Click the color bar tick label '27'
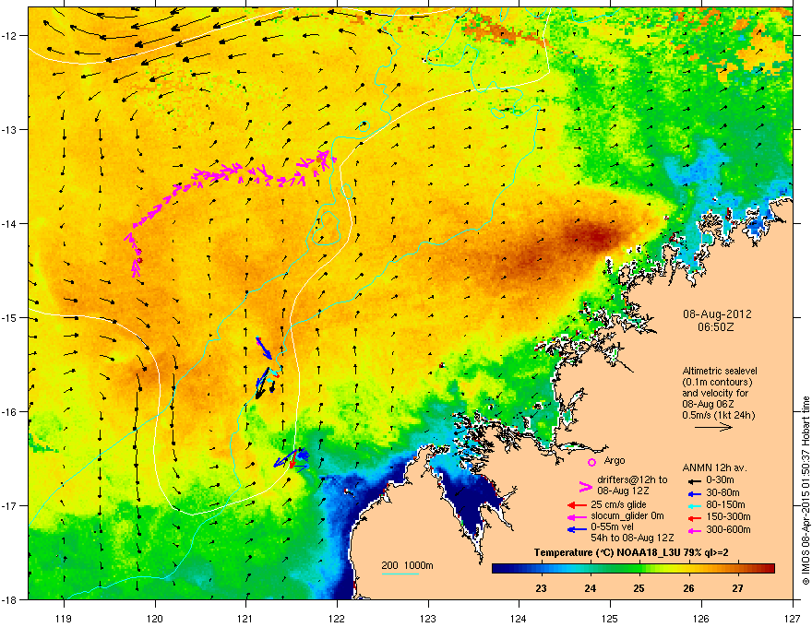Viewport: 812px width, 627px height. click(737, 588)
